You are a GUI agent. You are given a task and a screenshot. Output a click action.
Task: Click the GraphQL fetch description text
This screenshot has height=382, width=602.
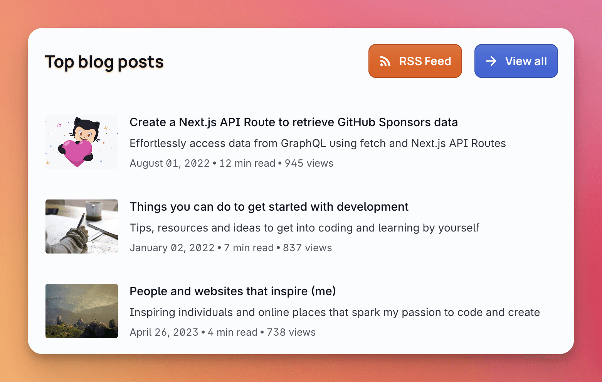(x=318, y=143)
